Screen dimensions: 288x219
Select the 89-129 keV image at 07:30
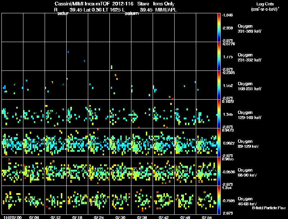click(121, 143)
